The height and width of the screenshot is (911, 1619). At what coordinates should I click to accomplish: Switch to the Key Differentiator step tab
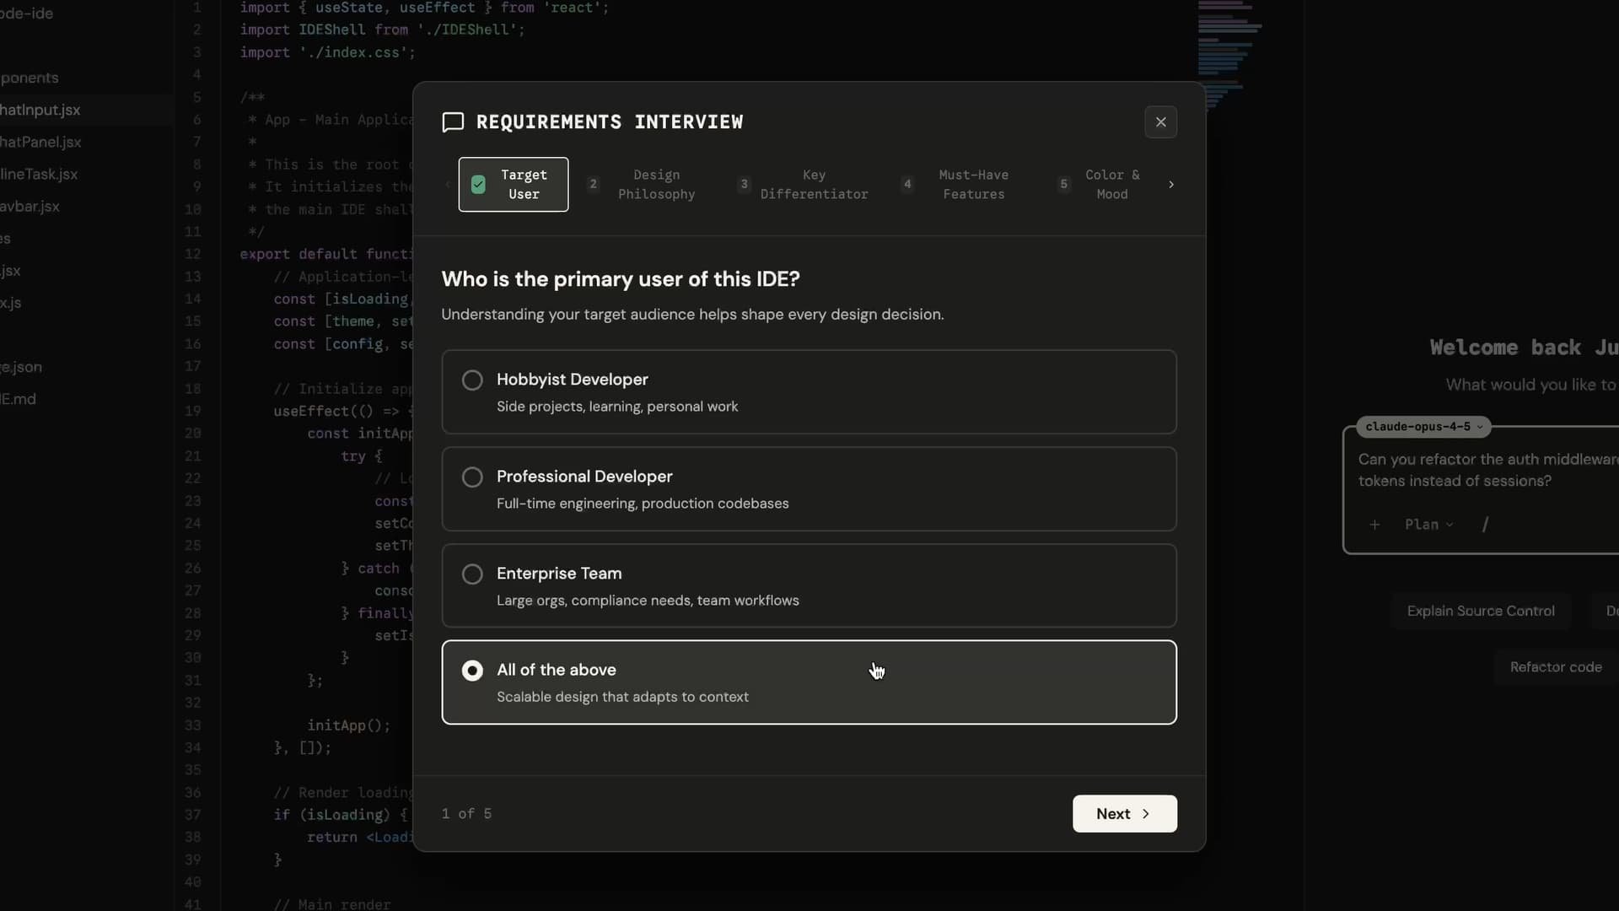tap(813, 185)
